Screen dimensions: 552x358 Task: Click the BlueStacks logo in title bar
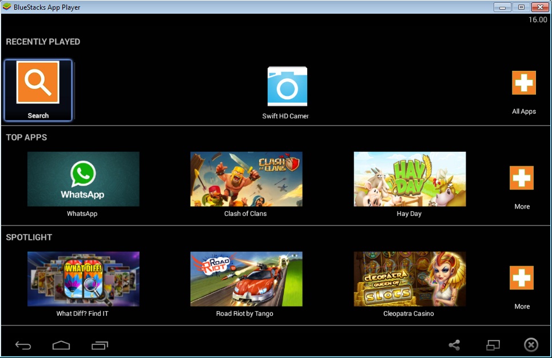click(x=6, y=6)
